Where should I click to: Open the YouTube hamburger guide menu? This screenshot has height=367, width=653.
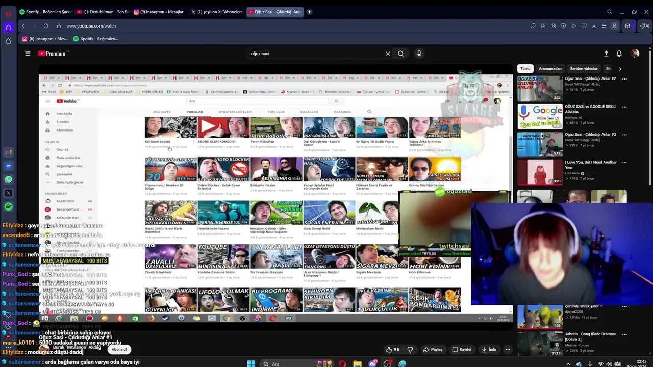tap(28, 54)
